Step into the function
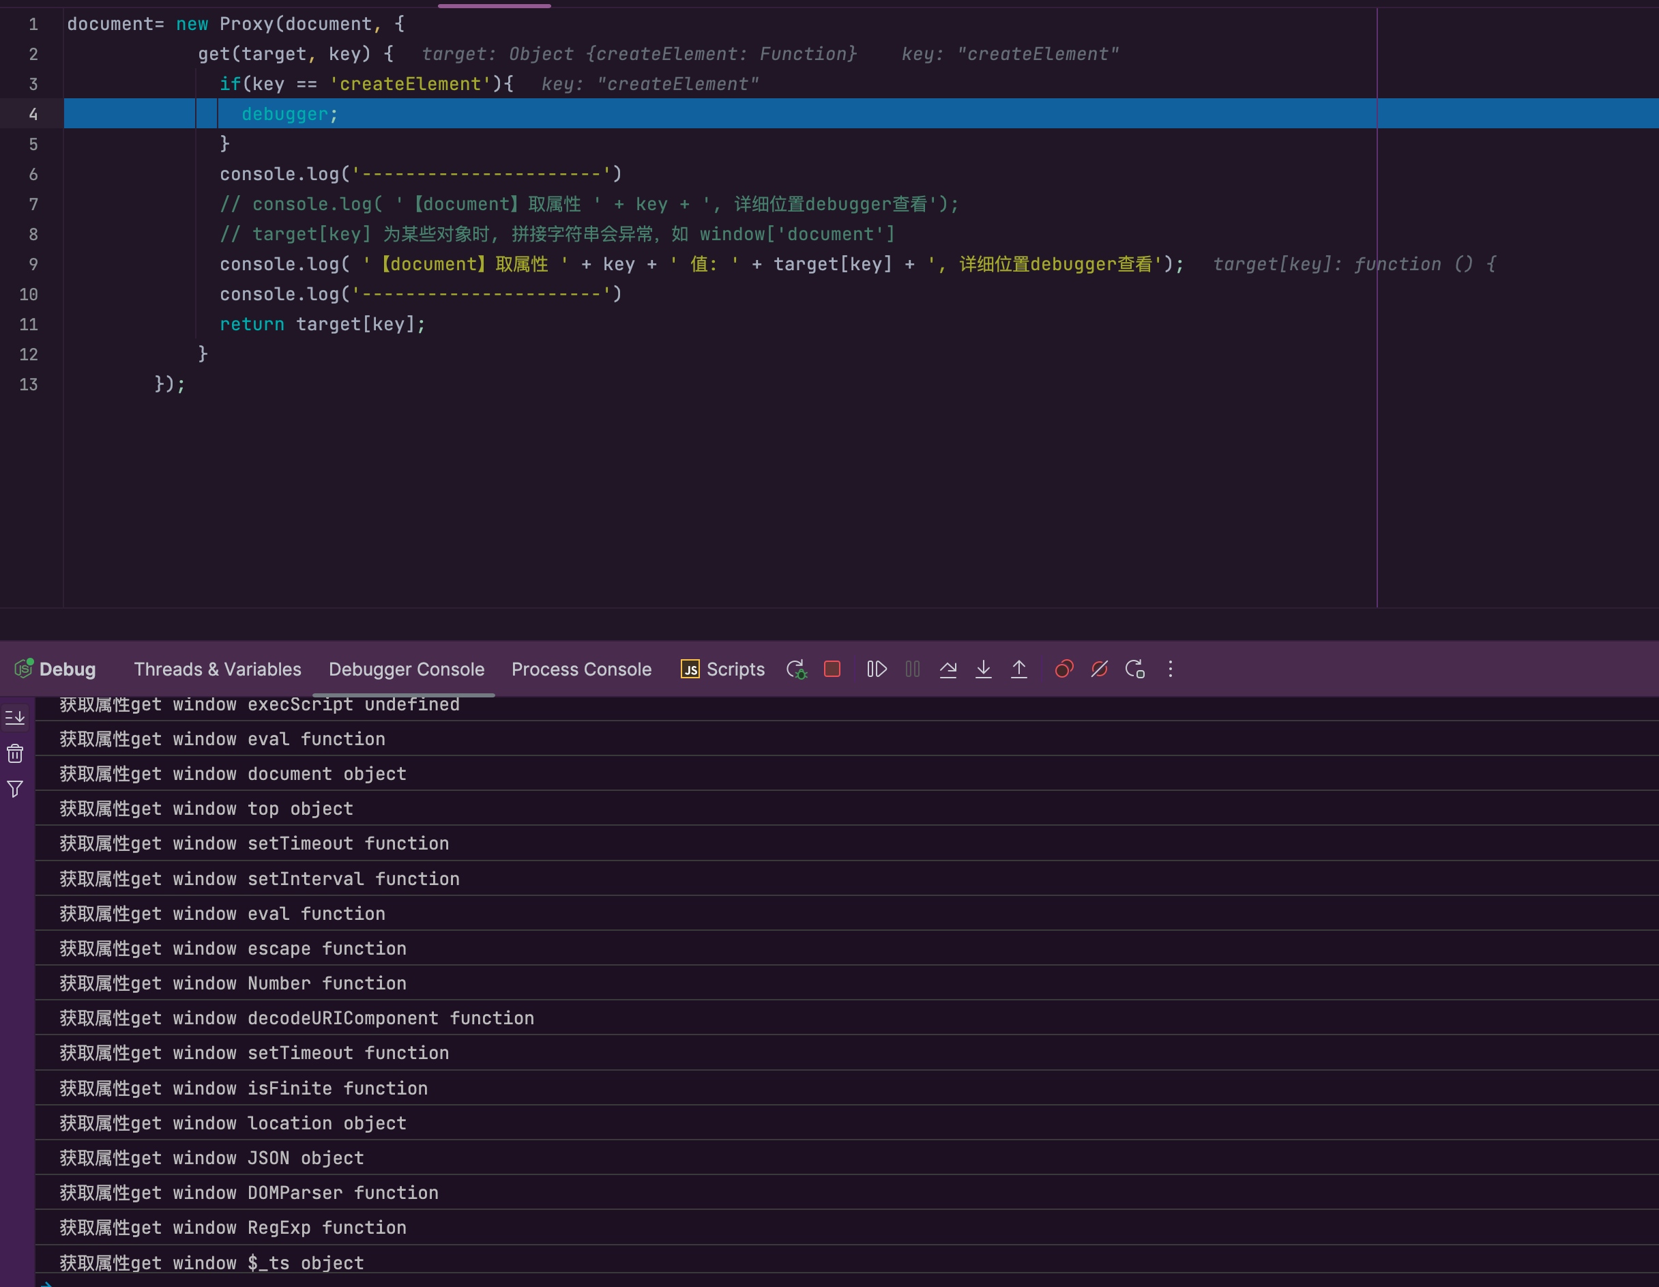 [984, 669]
